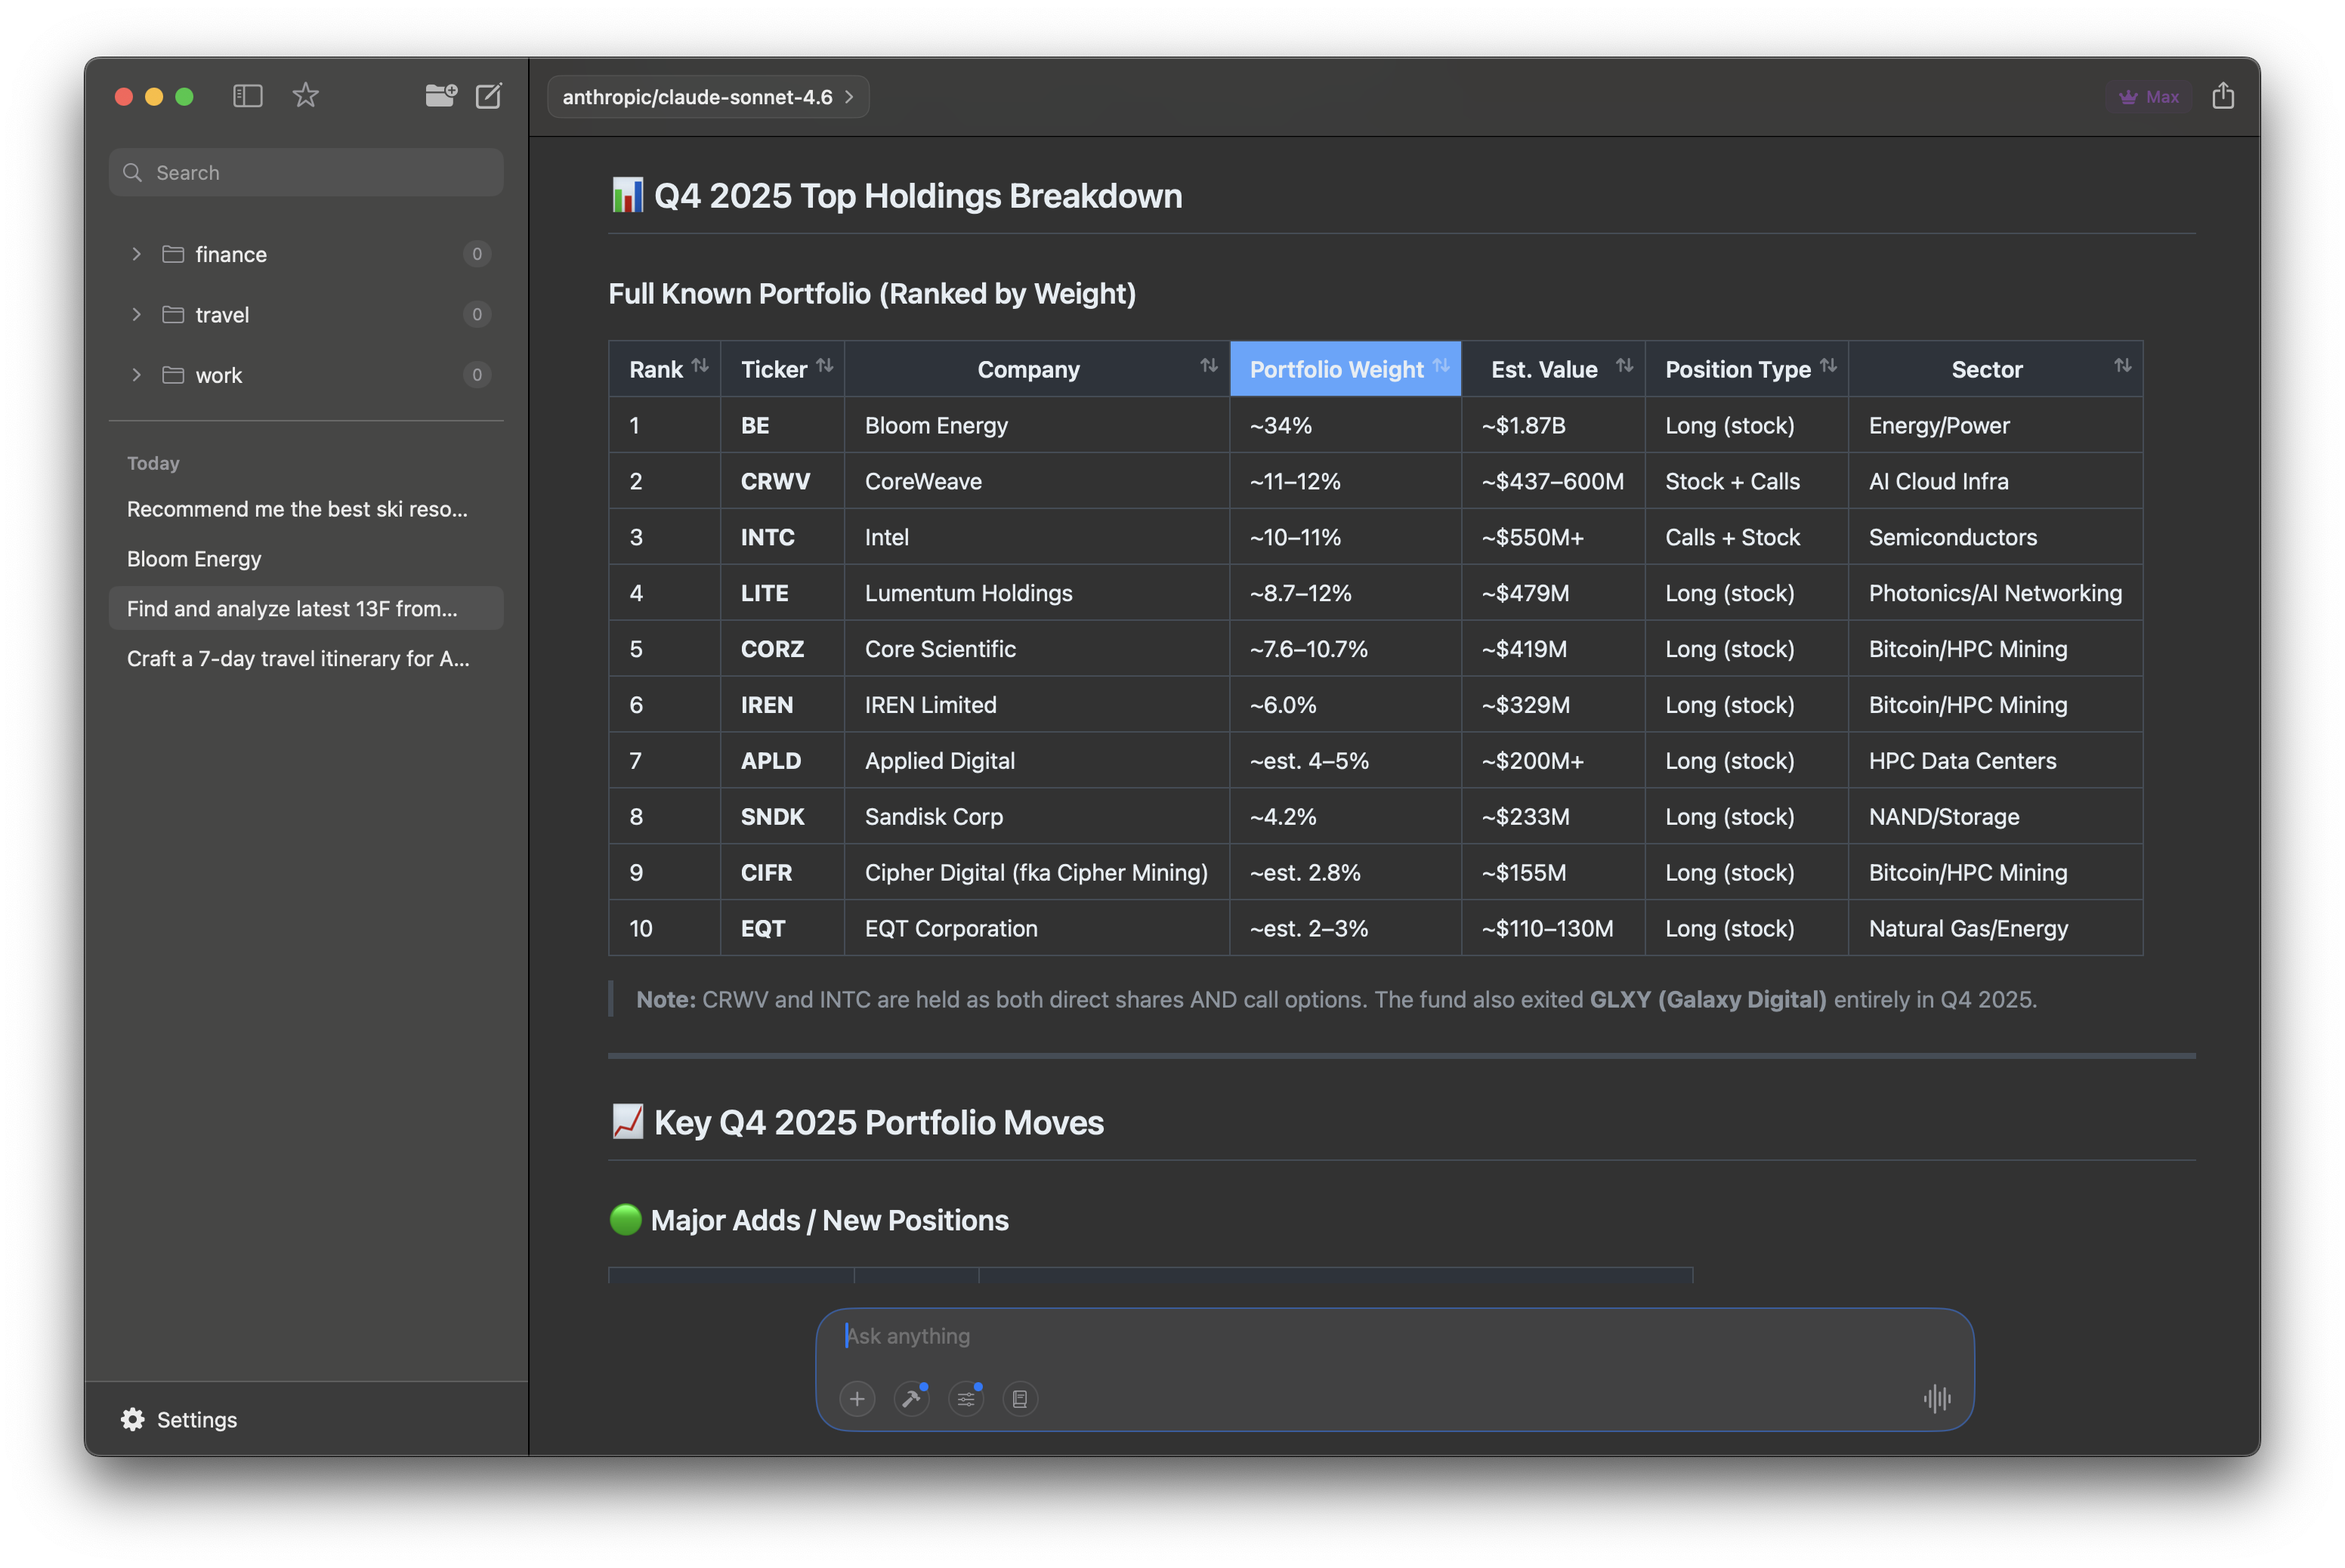
Task: Toggle the sidebar panel icon
Action: click(x=247, y=96)
